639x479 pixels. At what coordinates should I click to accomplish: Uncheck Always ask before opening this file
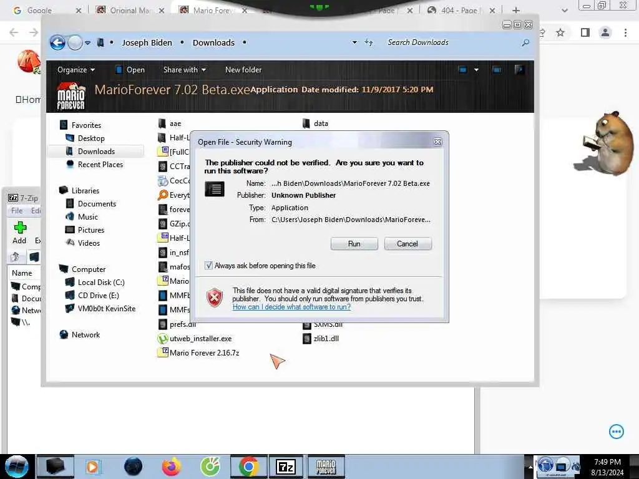[208, 266]
